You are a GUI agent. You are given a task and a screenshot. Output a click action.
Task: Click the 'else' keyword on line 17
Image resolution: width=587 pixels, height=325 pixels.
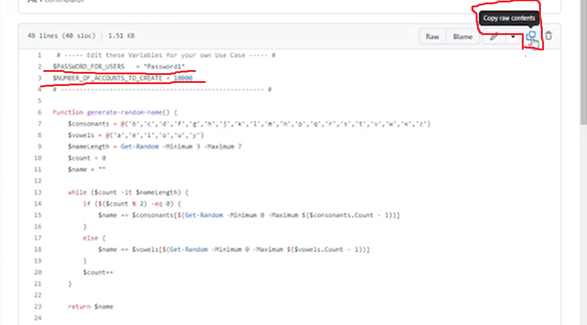90,238
